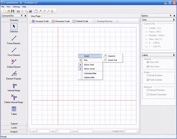Activate the Pan hand tool in toolbar
The width and height of the screenshot is (177, 139).
pyautogui.click(x=52, y=11)
